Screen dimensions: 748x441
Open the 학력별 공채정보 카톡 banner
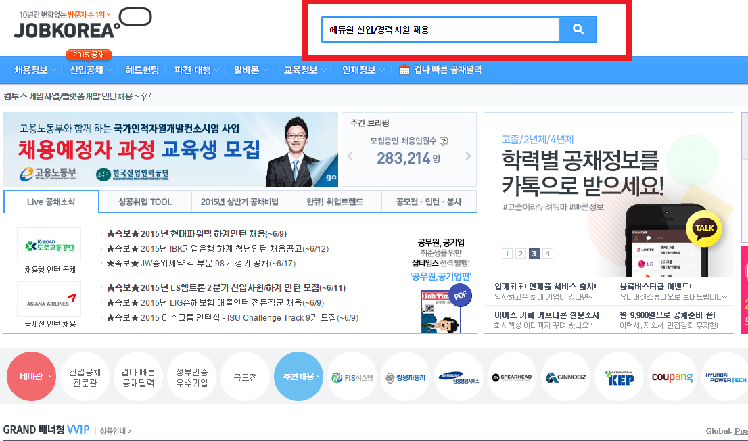609,195
